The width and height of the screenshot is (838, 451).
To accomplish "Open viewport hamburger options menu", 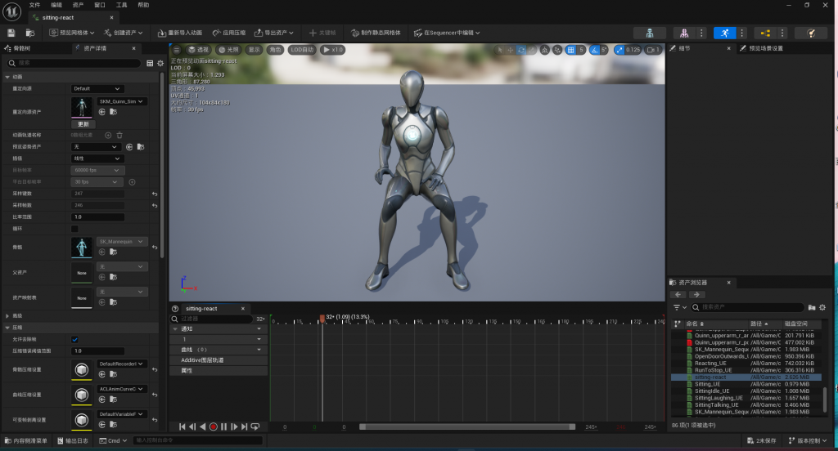I will point(177,50).
